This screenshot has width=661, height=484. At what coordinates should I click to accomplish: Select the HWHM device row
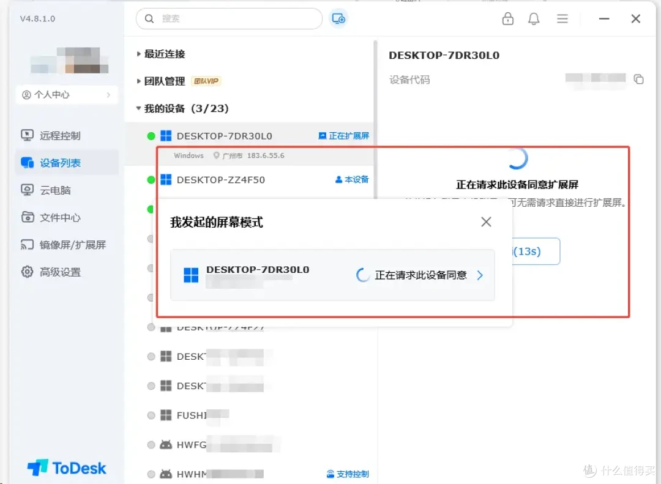[x=248, y=474]
